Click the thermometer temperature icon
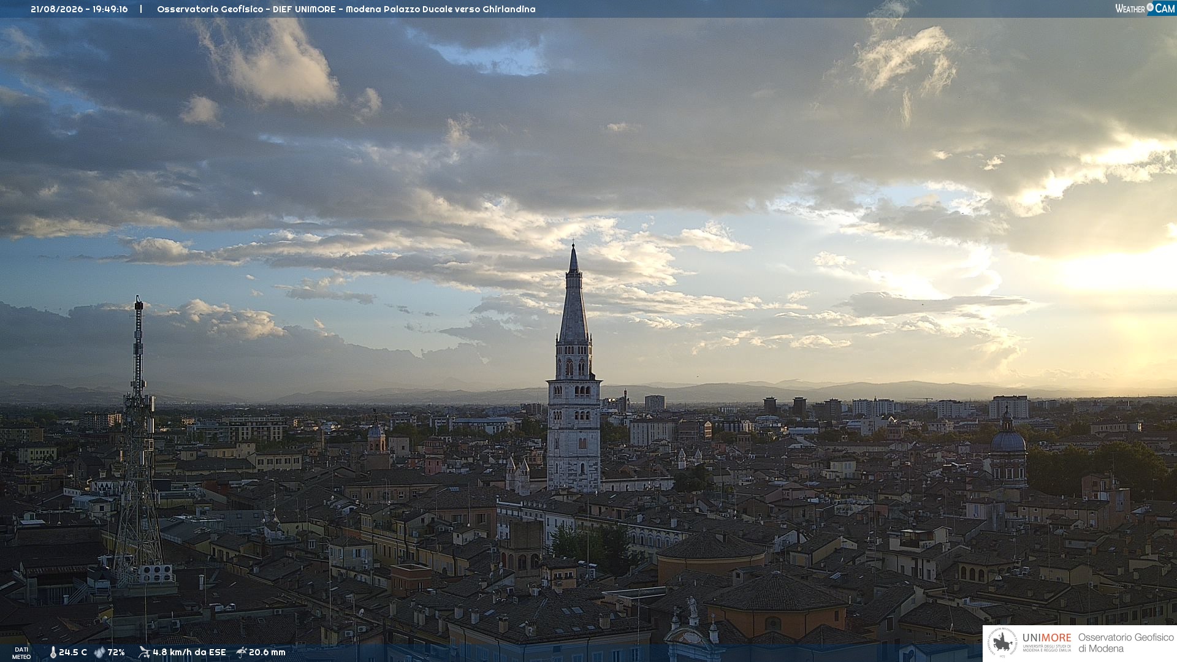1177x662 pixels. coord(53,652)
